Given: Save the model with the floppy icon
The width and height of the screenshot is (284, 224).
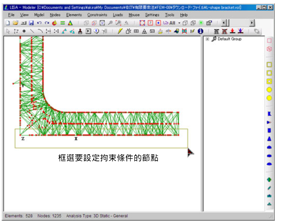Looking at the screenshot, I should coord(32,23).
